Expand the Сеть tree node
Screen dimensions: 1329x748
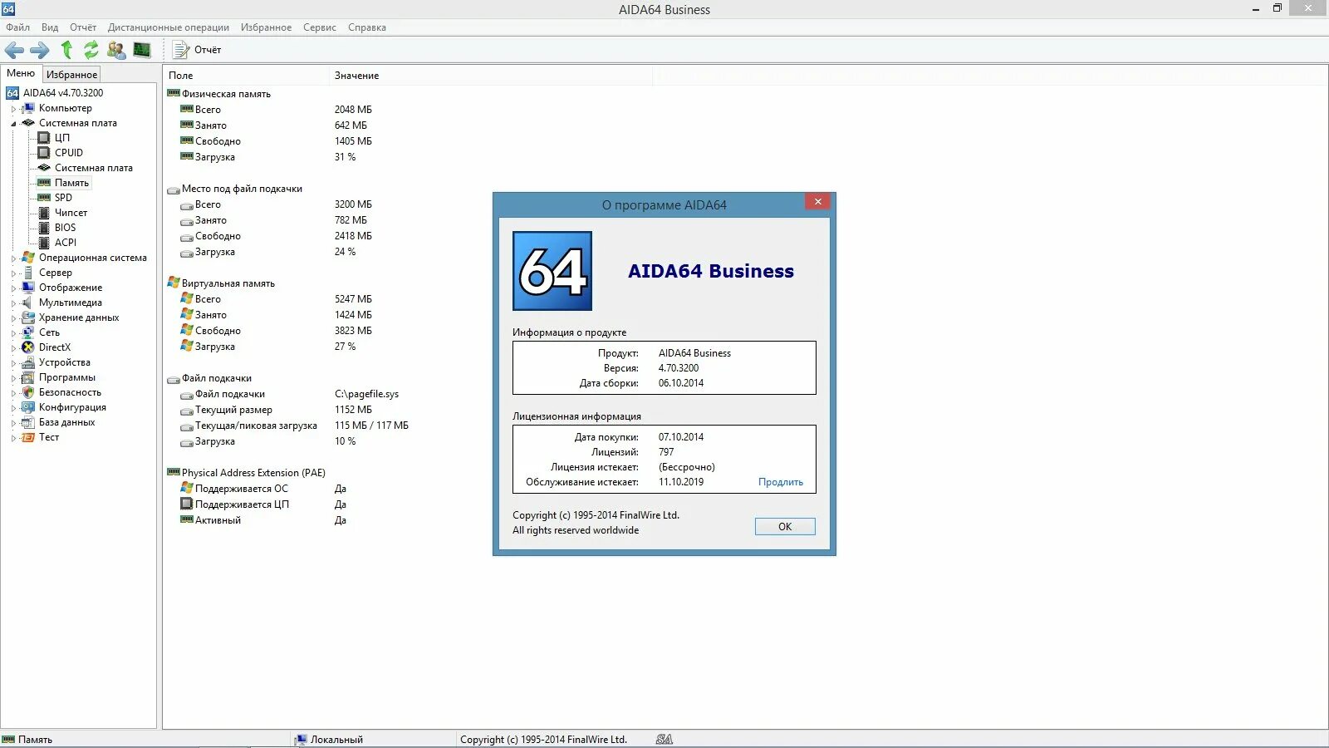(x=13, y=333)
